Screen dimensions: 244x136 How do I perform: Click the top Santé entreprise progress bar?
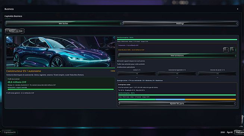[x=177, y=40]
